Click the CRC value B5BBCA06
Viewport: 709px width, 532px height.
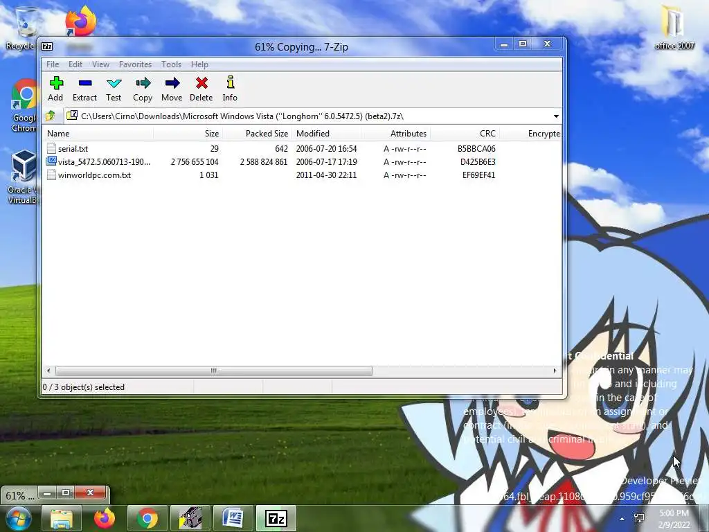click(476, 149)
